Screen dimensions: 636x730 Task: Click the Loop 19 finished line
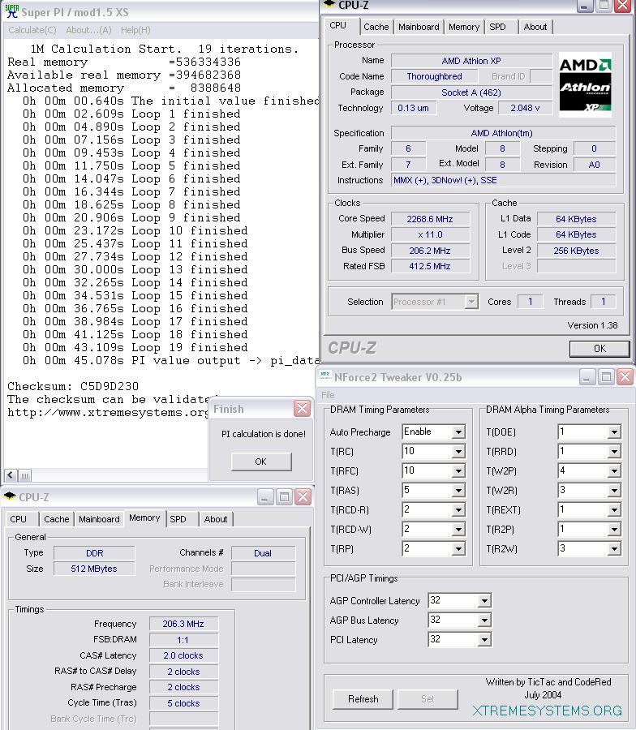135,347
